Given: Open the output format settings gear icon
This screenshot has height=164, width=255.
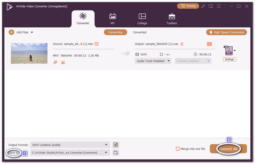Looking at the screenshot, I should 116,145.
